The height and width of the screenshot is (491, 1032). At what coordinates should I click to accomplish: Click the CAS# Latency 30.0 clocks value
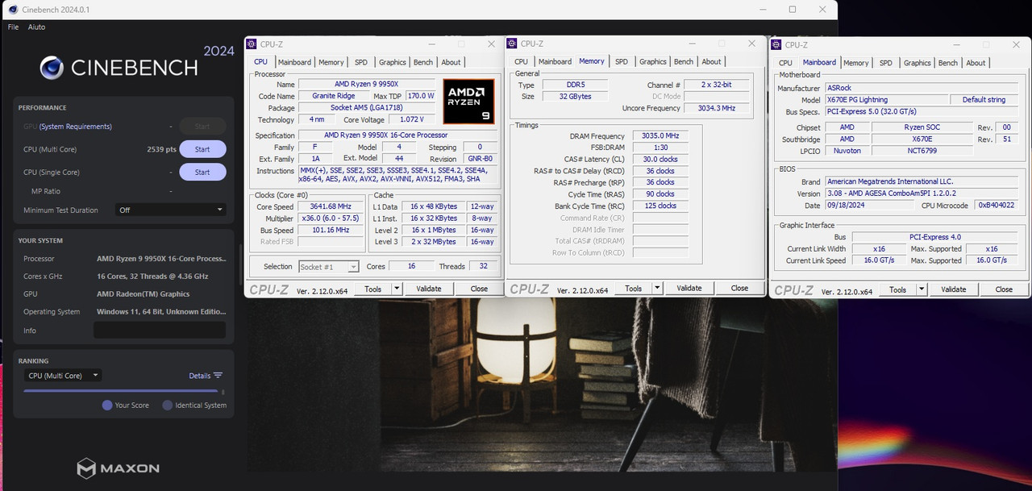(660, 160)
